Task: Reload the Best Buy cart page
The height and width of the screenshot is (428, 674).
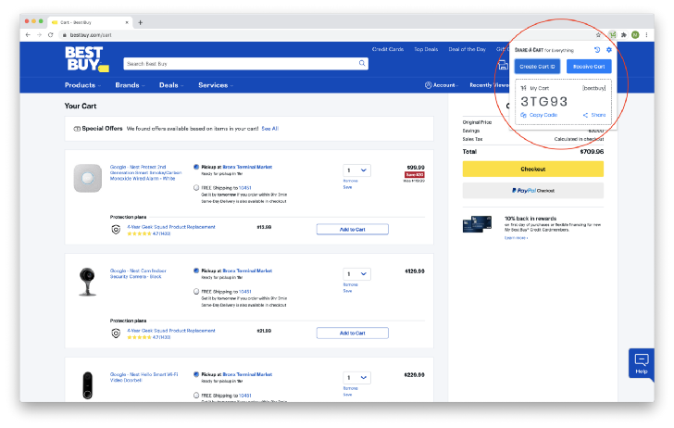Action: (51, 35)
